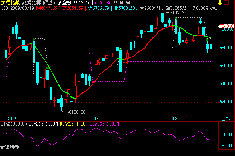Click the close price 收6788.58
Screen dimensions: 235x156
pyautogui.click(x=125, y=8)
